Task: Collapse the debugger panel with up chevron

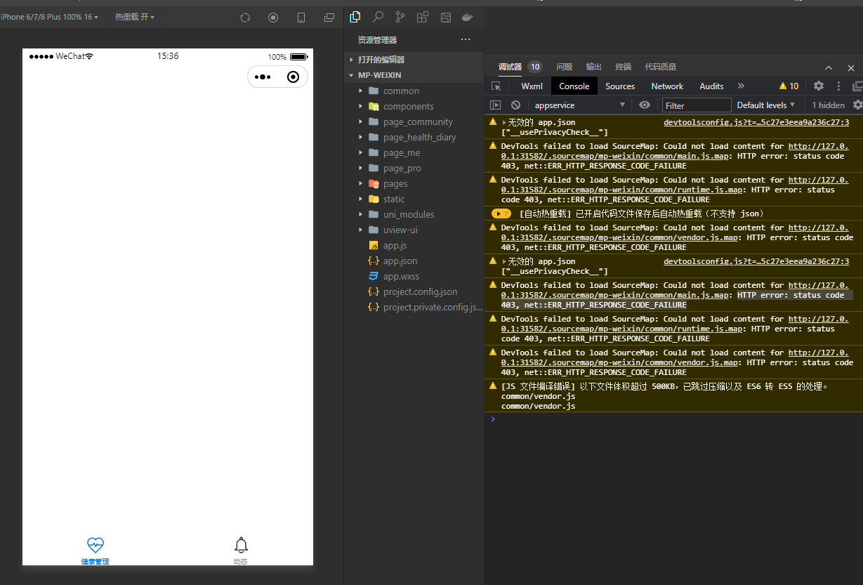Action: pyautogui.click(x=829, y=67)
